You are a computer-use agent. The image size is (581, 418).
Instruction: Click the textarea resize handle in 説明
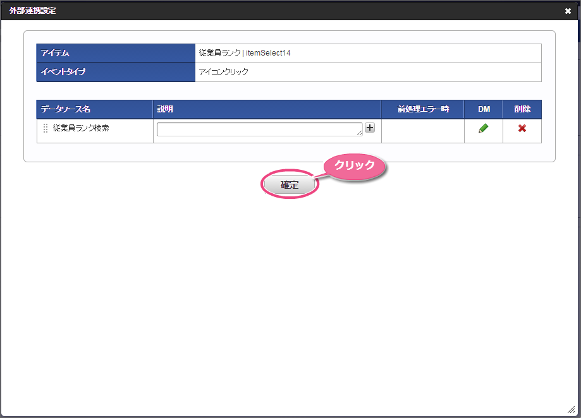[x=360, y=133]
